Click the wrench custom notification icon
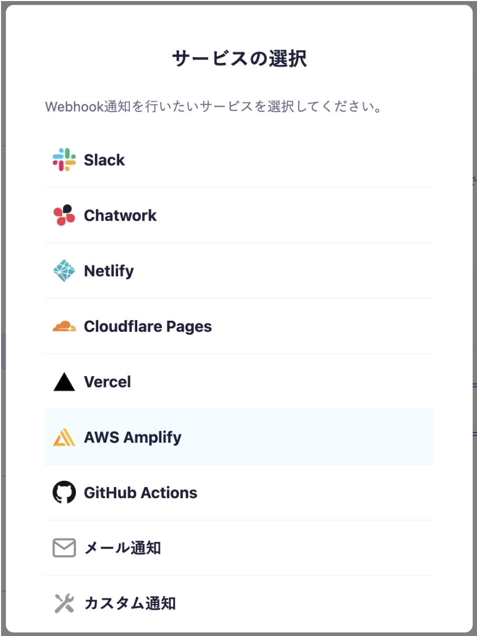 pos(64,603)
